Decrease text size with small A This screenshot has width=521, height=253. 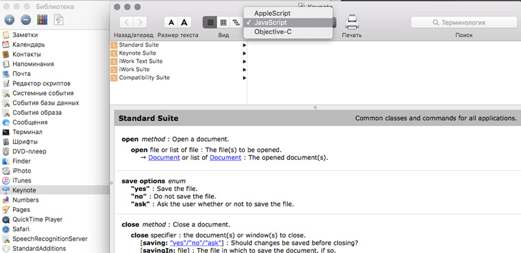[171, 23]
